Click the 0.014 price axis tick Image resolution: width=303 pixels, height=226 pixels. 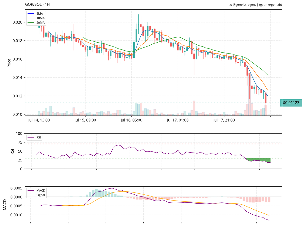(x=18, y=77)
